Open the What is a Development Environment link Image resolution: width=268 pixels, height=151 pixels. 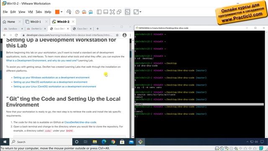42,60
